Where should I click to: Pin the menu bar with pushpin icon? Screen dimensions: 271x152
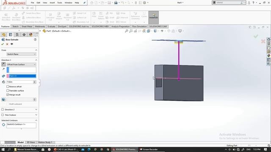(x=84, y=3)
